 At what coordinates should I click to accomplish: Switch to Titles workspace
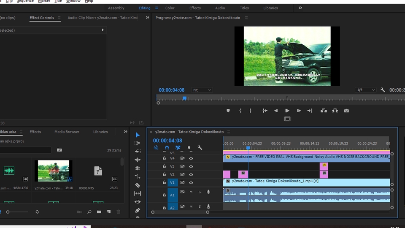(244, 8)
